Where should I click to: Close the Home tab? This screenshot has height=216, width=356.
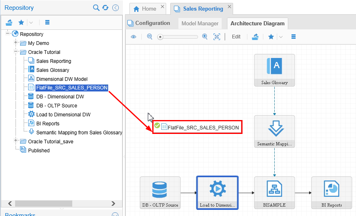point(162,7)
